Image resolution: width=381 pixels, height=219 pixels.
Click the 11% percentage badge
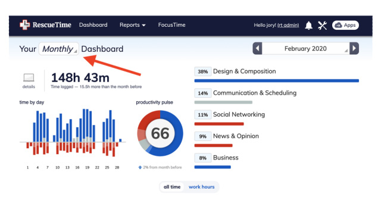click(203, 115)
